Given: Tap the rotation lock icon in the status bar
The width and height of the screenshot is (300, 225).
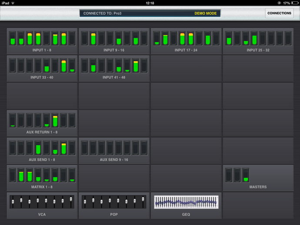Looking at the screenshot, I should pyautogui.click(x=279, y=3).
